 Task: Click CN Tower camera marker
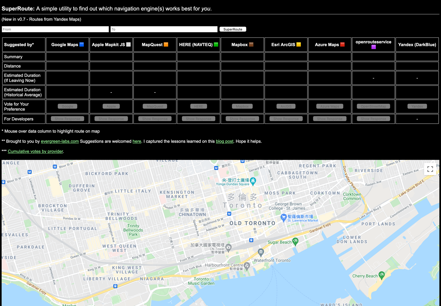click(228, 247)
